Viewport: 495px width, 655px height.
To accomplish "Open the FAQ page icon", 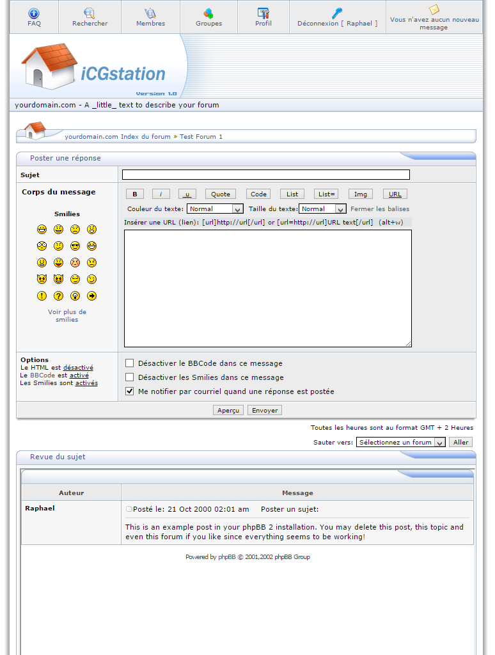I will coord(34,13).
